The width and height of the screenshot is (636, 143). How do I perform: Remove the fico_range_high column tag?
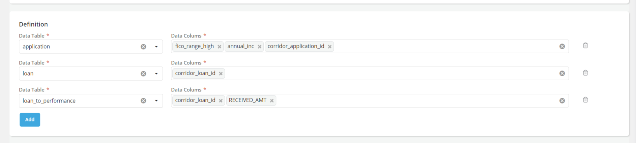tap(219, 47)
